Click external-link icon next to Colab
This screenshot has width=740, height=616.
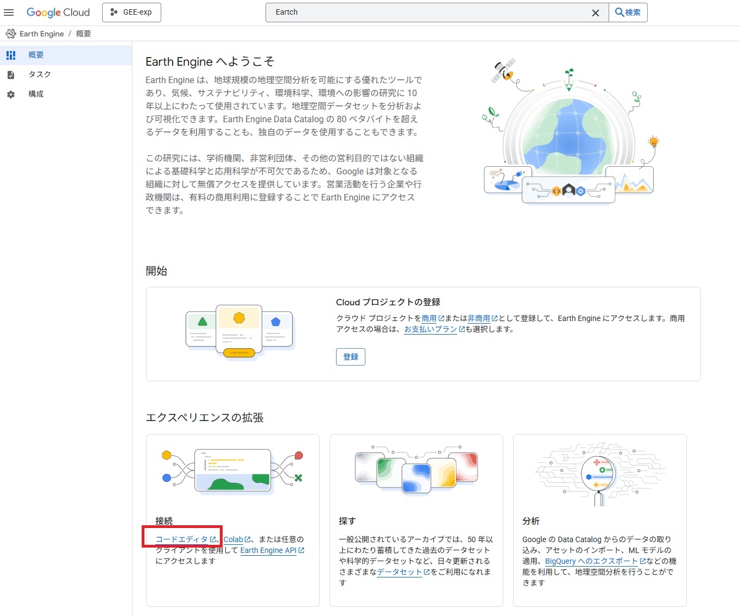tap(248, 539)
